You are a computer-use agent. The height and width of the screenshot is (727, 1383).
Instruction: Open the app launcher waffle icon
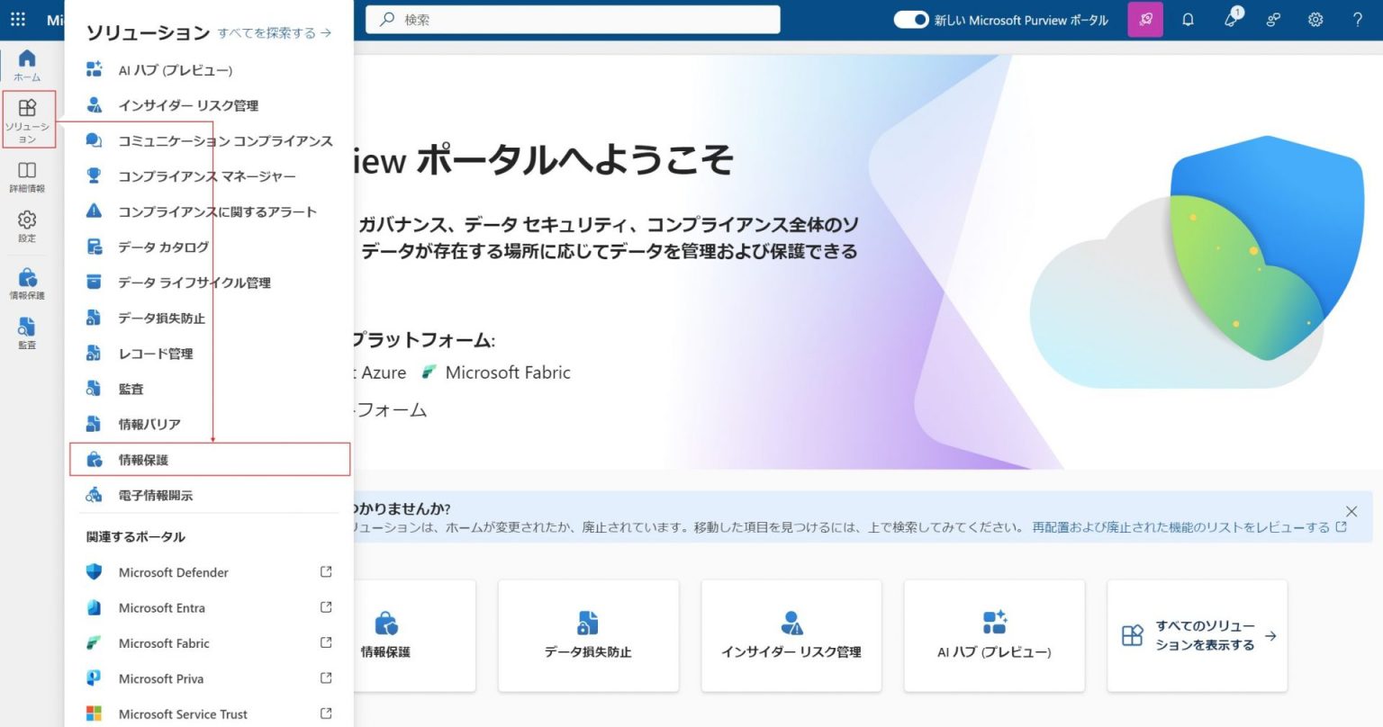(x=17, y=19)
